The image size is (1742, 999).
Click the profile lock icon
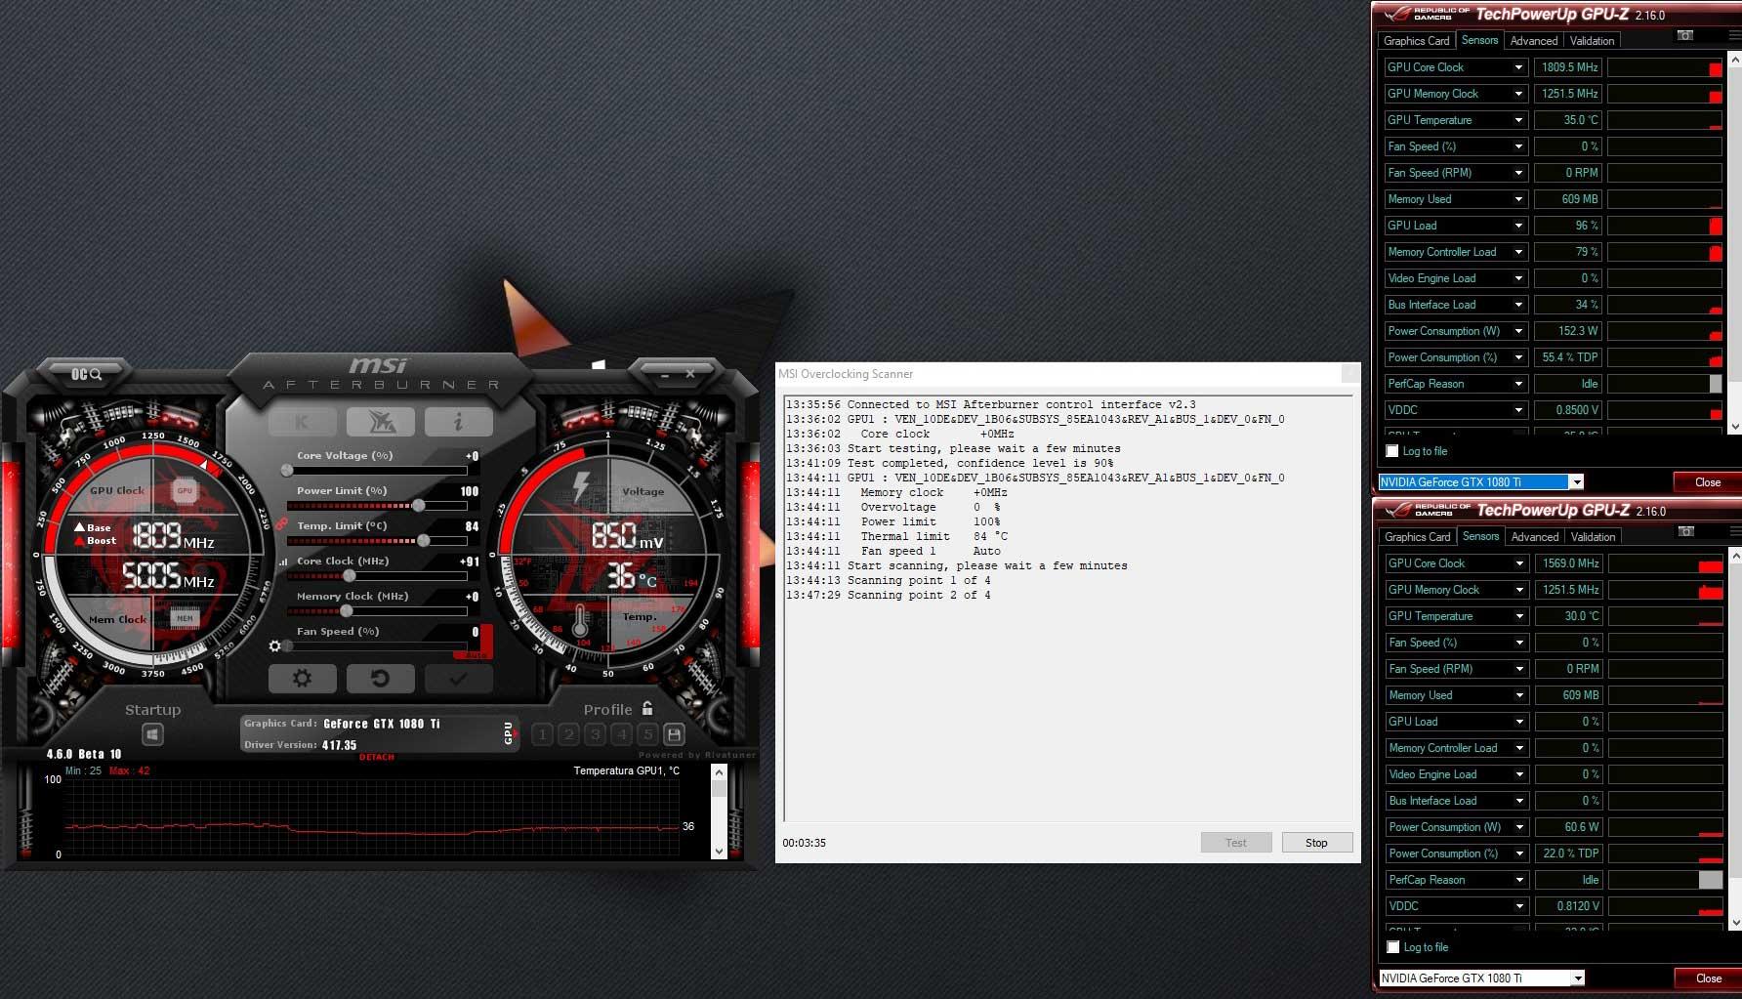(x=646, y=709)
